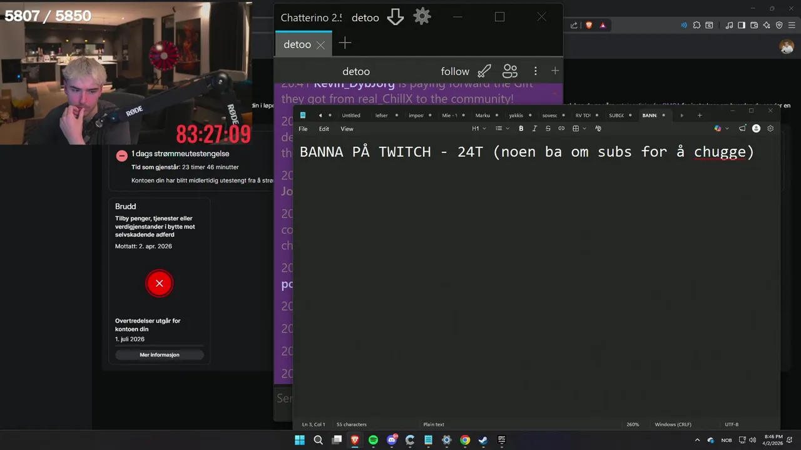Image resolution: width=801 pixels, height=450 pixels.
Task: Open the list style dropdown
Action: click(503, 129)
